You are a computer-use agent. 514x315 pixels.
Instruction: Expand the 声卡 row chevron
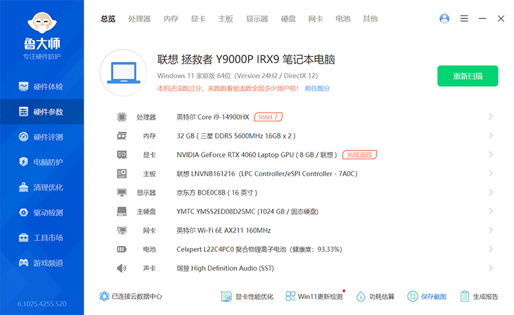tap(491, 267)
